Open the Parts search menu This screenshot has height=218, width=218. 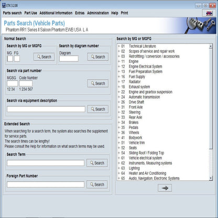tap(12, 13)
